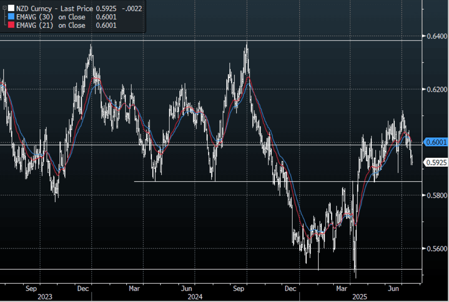Click the 0.5600 price axis label
Viewport: 449px width, 302px height.
click(436, 249)
